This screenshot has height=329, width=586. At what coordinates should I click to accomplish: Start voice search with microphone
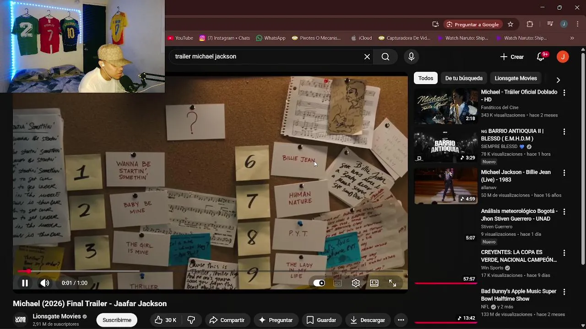click(x=411, y=57)
